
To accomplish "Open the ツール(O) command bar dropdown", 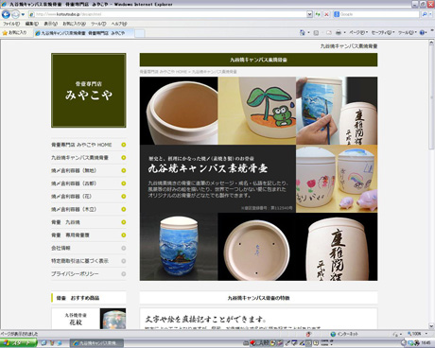I will (x=408, y=32).
